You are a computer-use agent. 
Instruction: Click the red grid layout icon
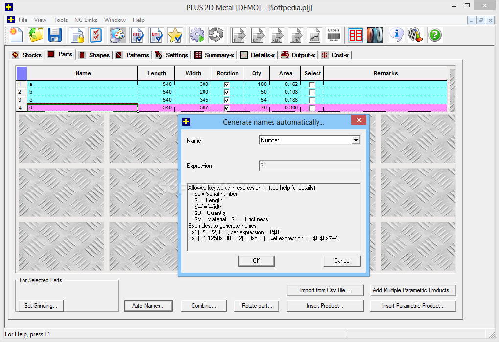pyautogui.click(x=356, y=35)
